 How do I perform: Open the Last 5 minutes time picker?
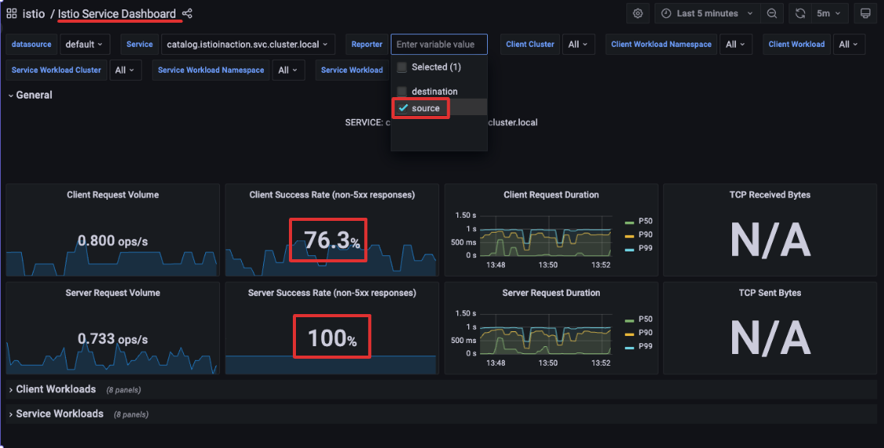coord(707,13)
